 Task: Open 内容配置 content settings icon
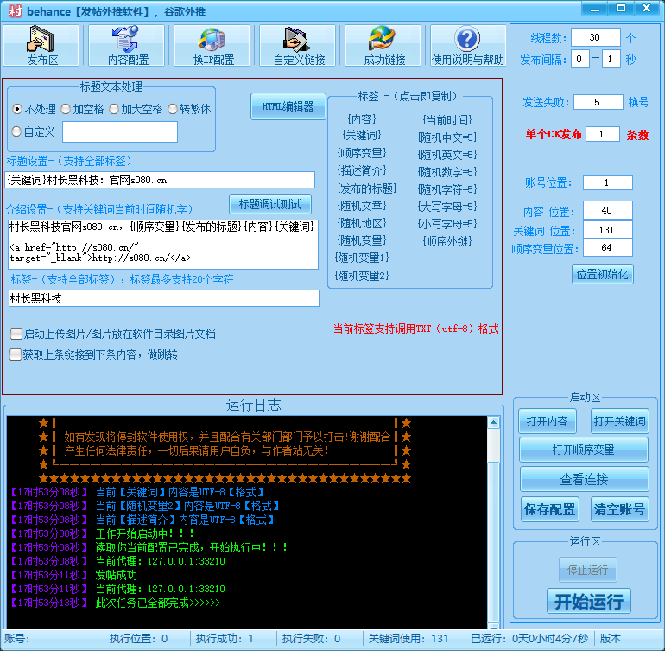[127, 45]
